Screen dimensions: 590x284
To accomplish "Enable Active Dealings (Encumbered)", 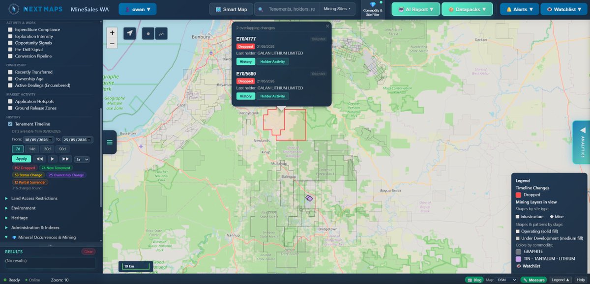I will pyautogui.click(x=10, y=85).
